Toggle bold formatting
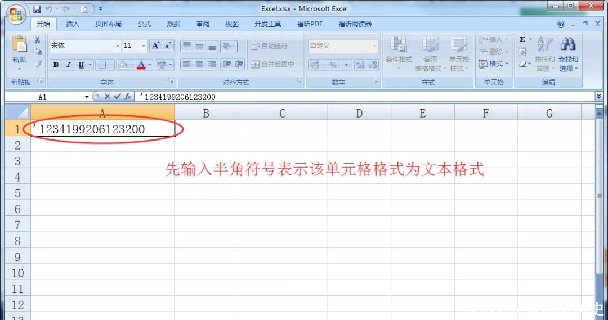 coord(56,65)
